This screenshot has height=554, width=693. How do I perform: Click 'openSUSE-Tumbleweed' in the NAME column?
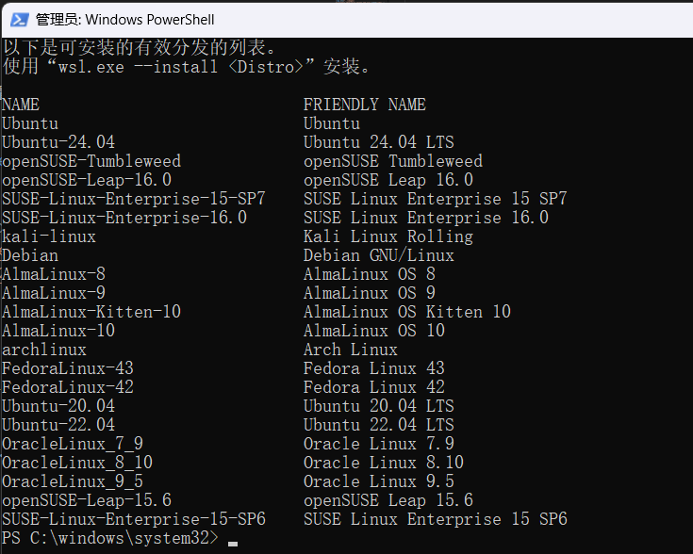91,161
